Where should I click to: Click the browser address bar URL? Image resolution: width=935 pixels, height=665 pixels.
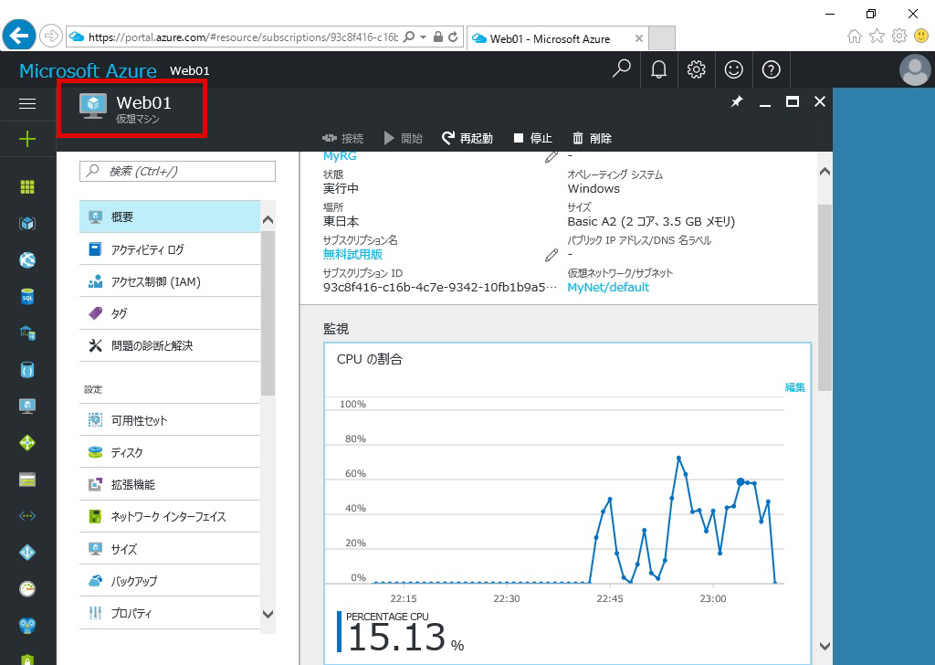[243, 37]
